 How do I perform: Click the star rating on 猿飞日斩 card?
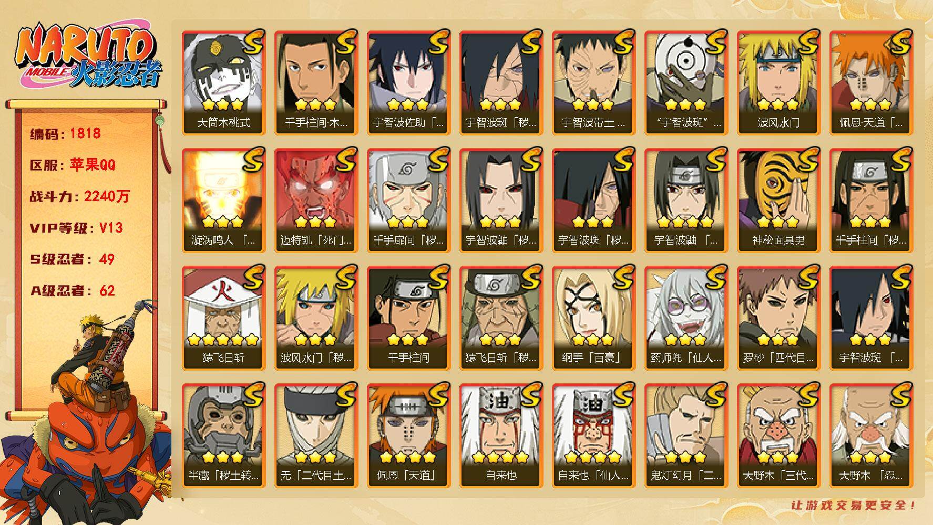pyautogui.click(x=223, y=339)
